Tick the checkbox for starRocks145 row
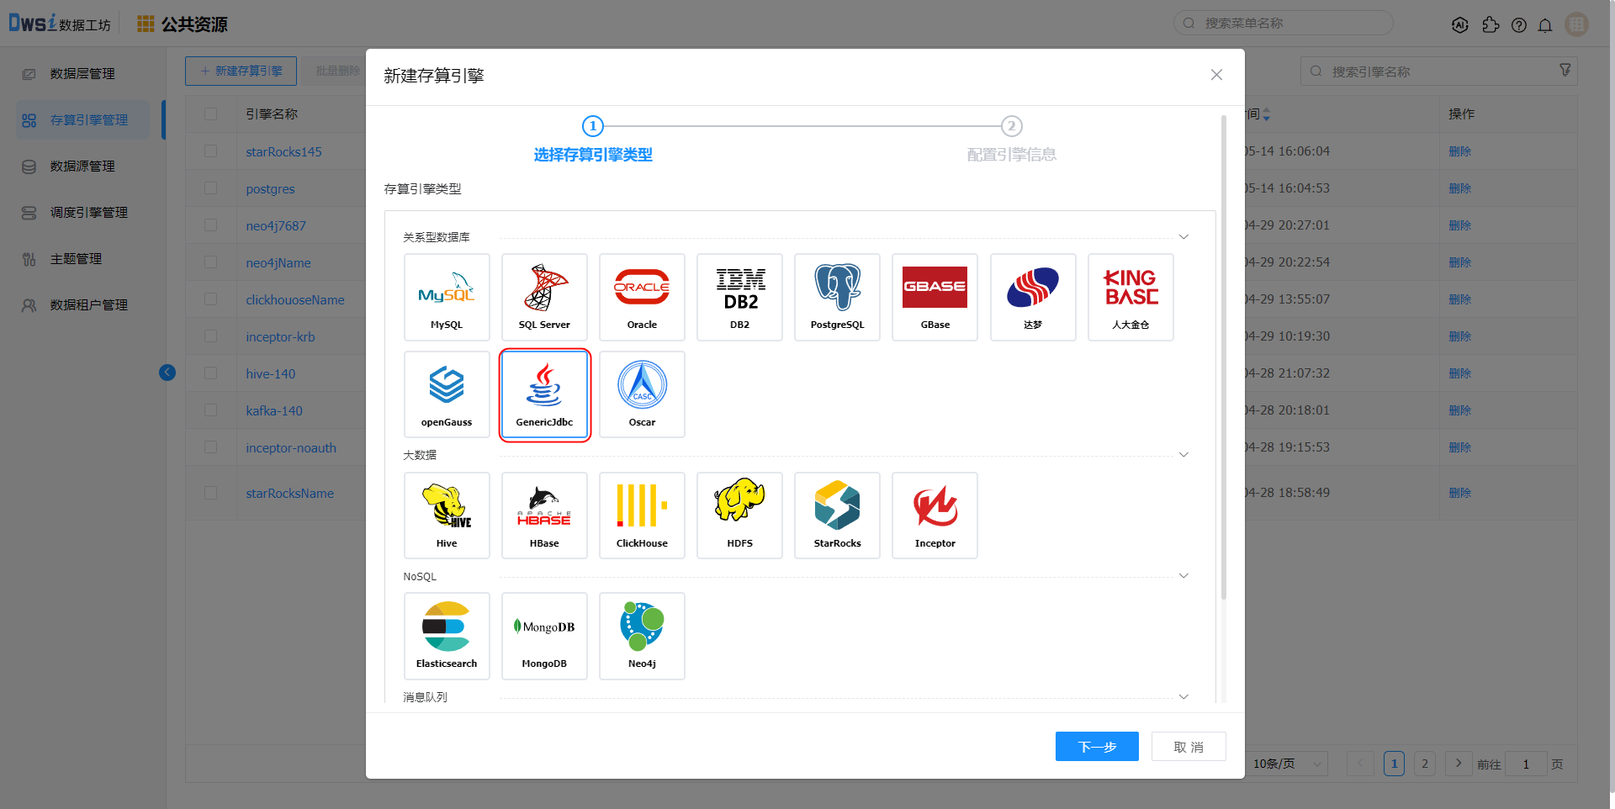 tap(211, 151)
